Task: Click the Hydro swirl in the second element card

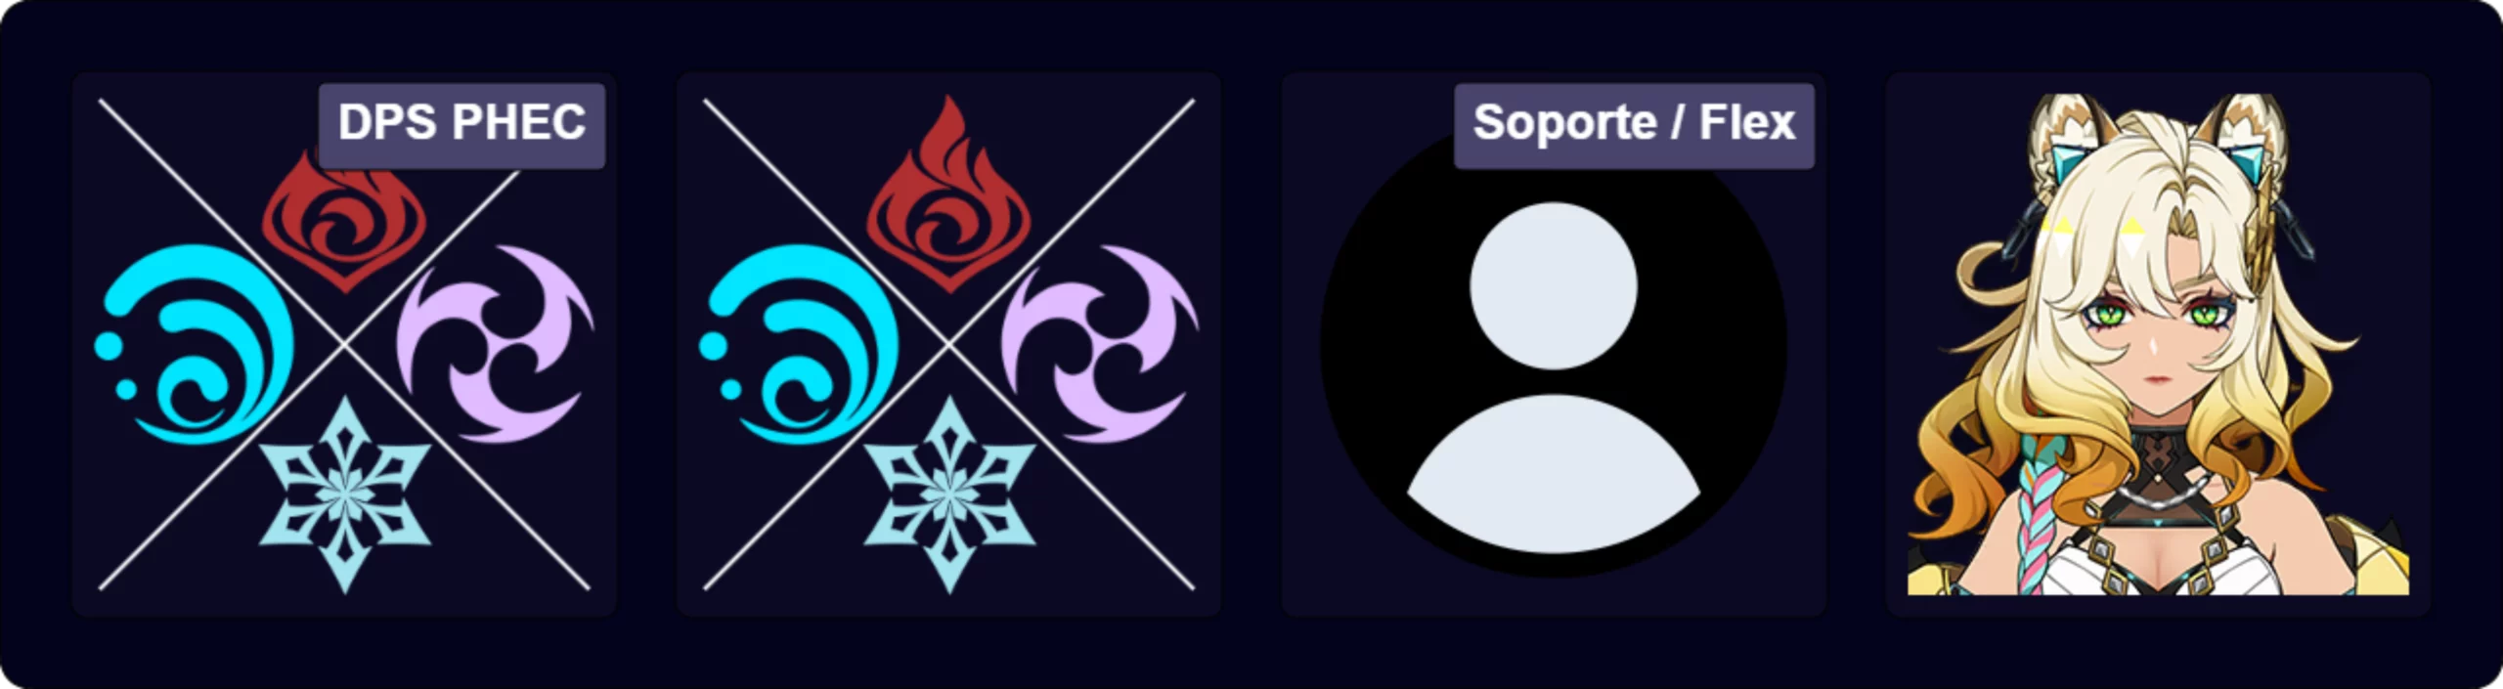Action: click(x=799, y=344)
